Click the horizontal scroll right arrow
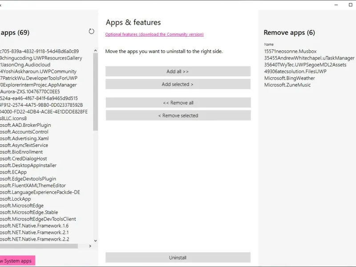 90,246
